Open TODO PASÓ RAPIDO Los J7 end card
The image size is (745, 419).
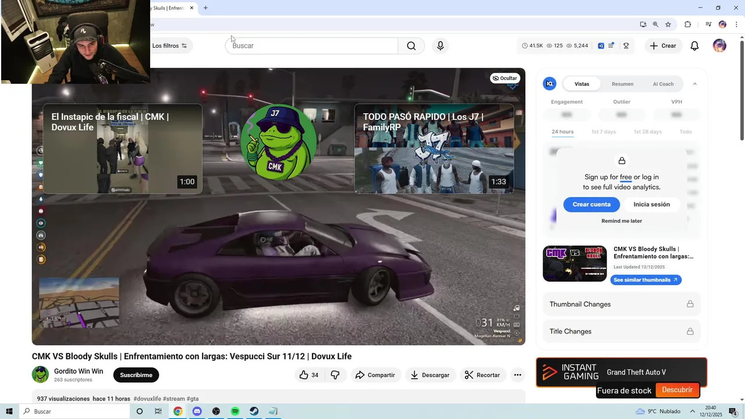434,149
